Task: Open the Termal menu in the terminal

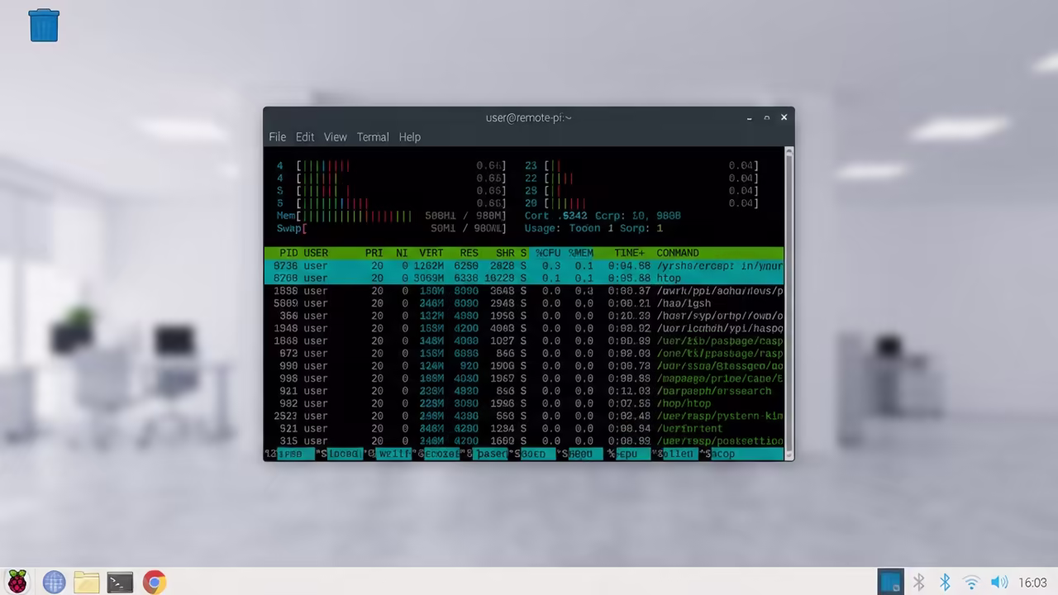Action: point(373,137)
